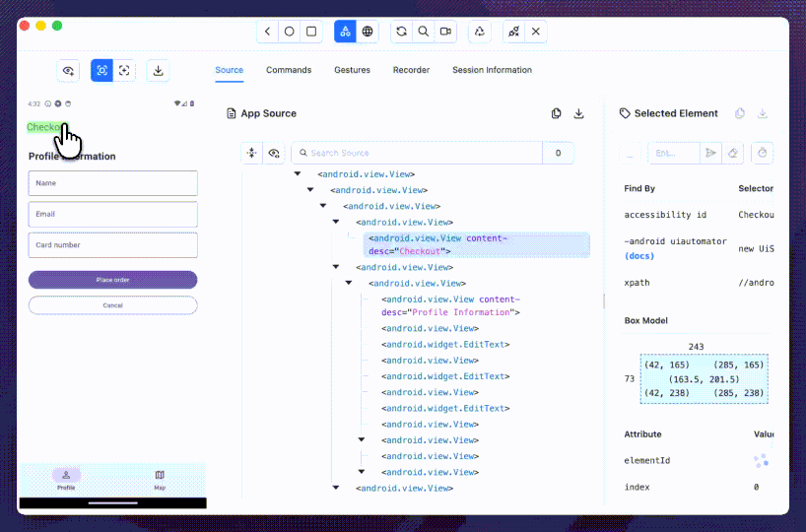Click the sparkle icon left of Search Source

pos(252,153)
